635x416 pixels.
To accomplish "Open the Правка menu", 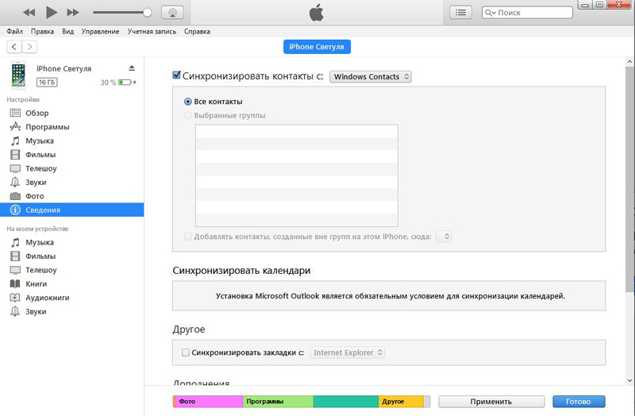I will (x=42, y=31).
